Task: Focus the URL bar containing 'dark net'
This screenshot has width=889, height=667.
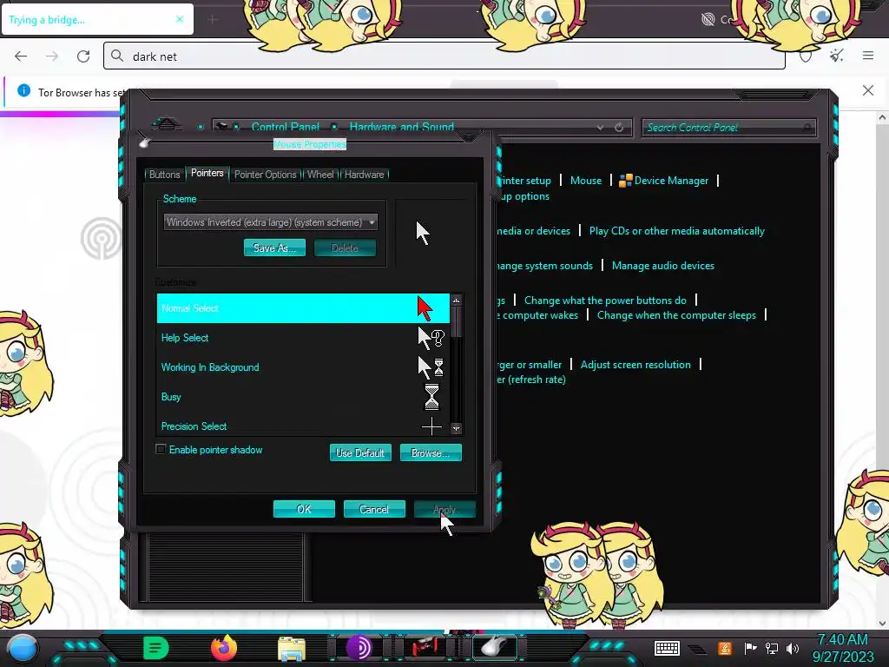Action: point(444,56)
